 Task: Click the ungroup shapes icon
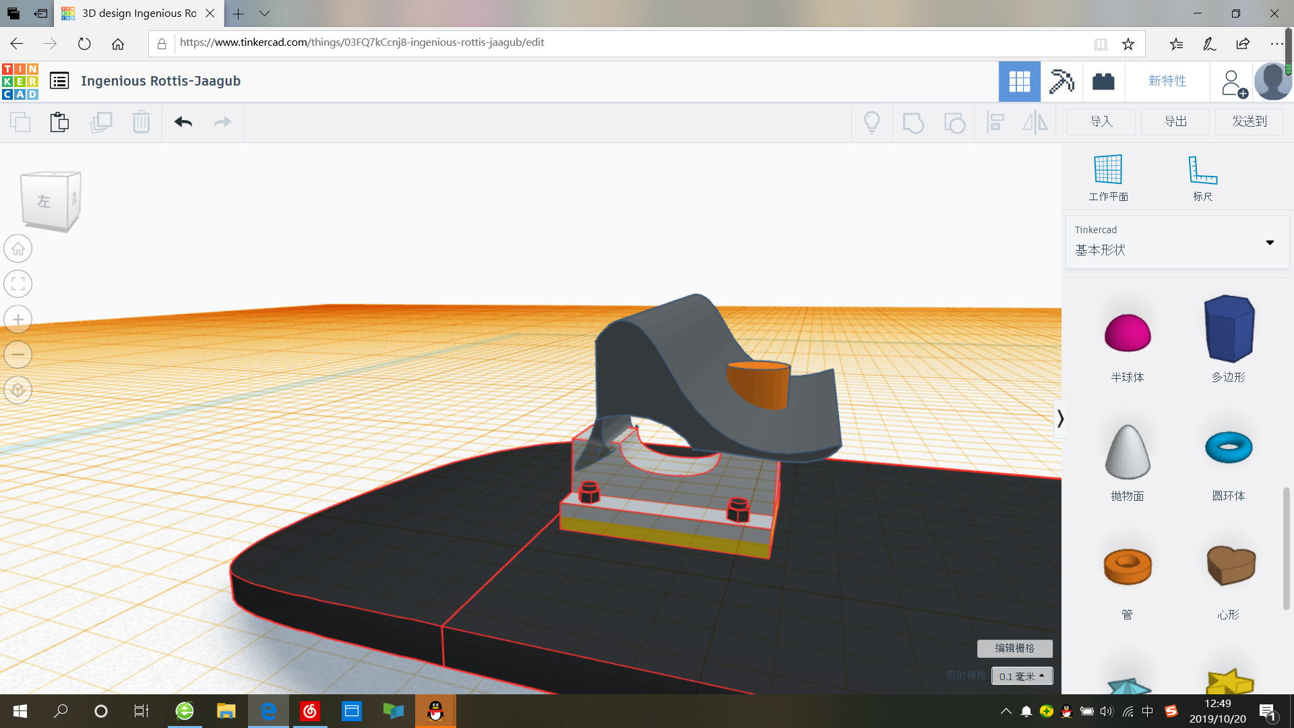tap(954, 123)
